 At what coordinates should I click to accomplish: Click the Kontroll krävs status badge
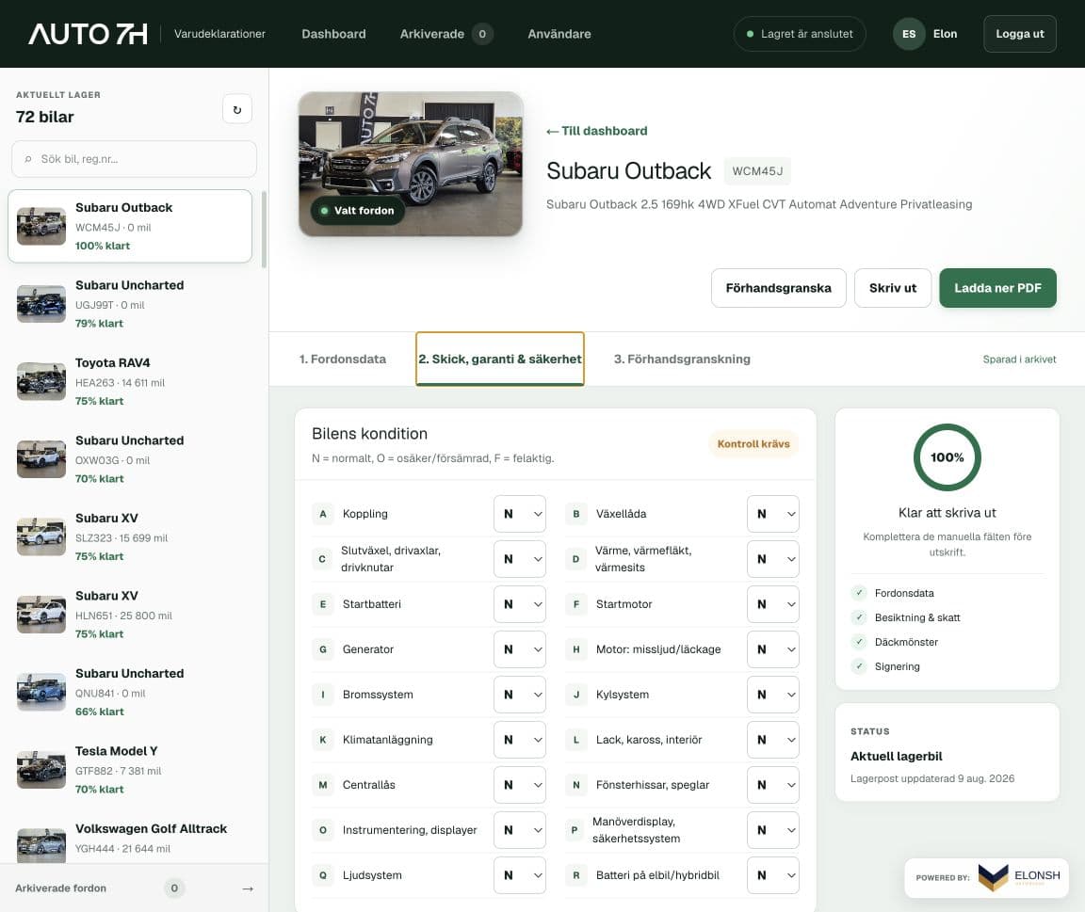pos(753,444)
